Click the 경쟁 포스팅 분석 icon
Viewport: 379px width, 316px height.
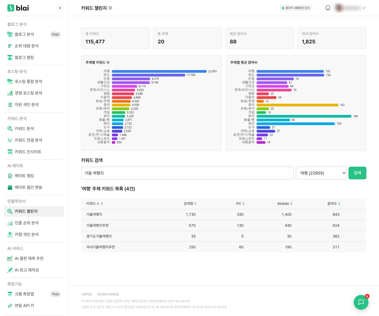(x=10, y=93)
